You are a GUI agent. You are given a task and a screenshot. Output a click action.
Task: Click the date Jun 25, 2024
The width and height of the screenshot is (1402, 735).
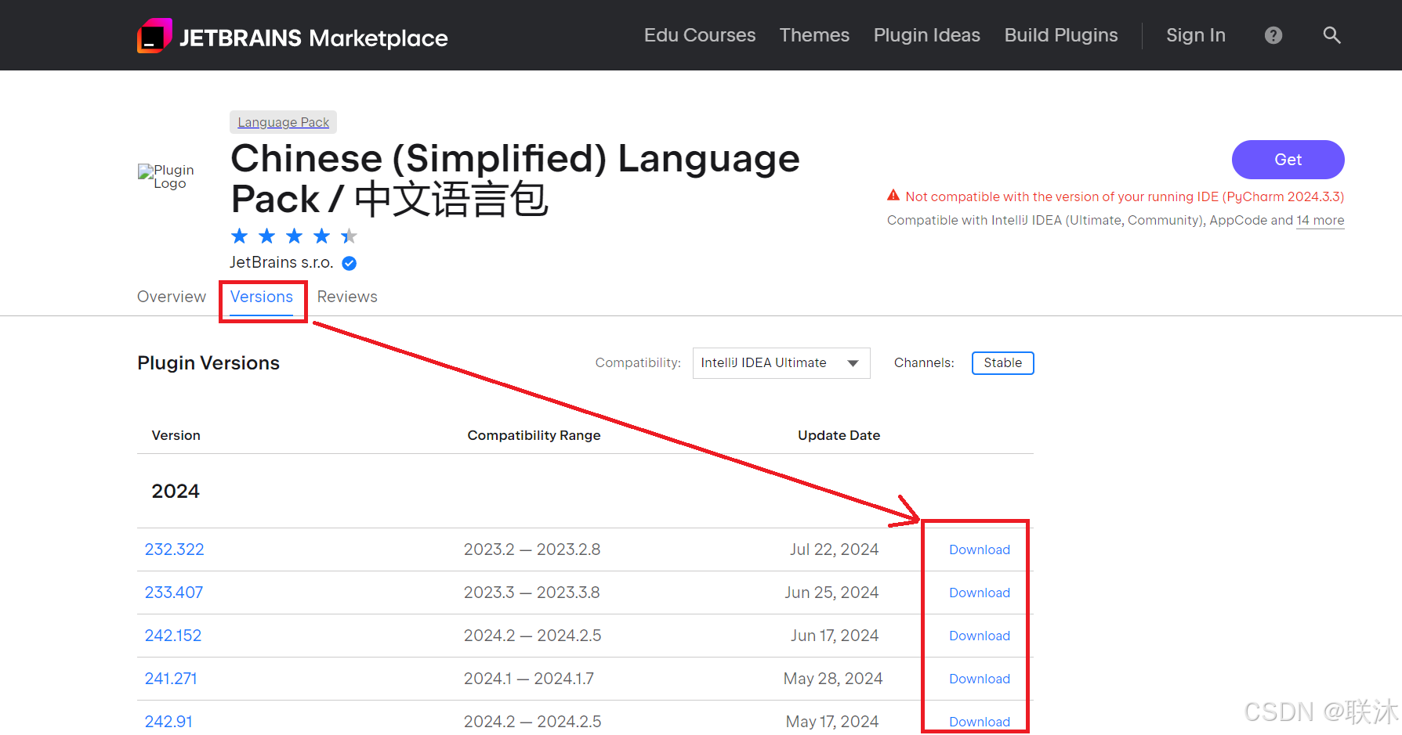point(831,593)
